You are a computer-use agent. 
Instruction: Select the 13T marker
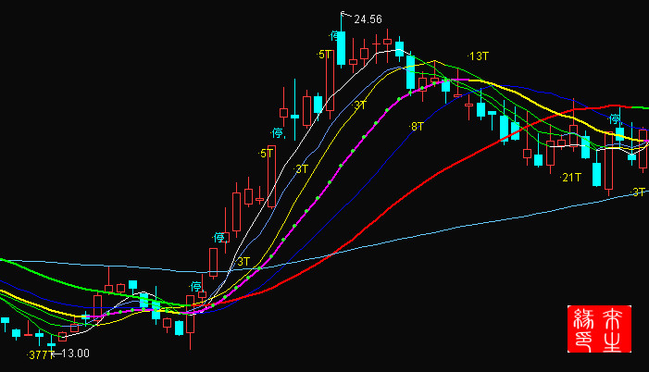tap(478, 56)
